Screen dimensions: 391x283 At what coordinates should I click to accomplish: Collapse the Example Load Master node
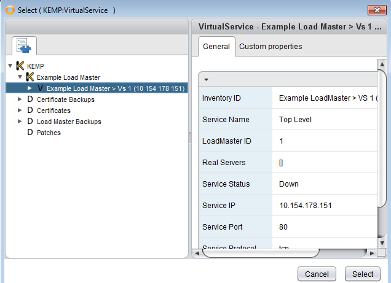[x=20, y=77]
